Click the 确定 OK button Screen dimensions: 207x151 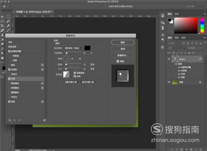point(123,42)
